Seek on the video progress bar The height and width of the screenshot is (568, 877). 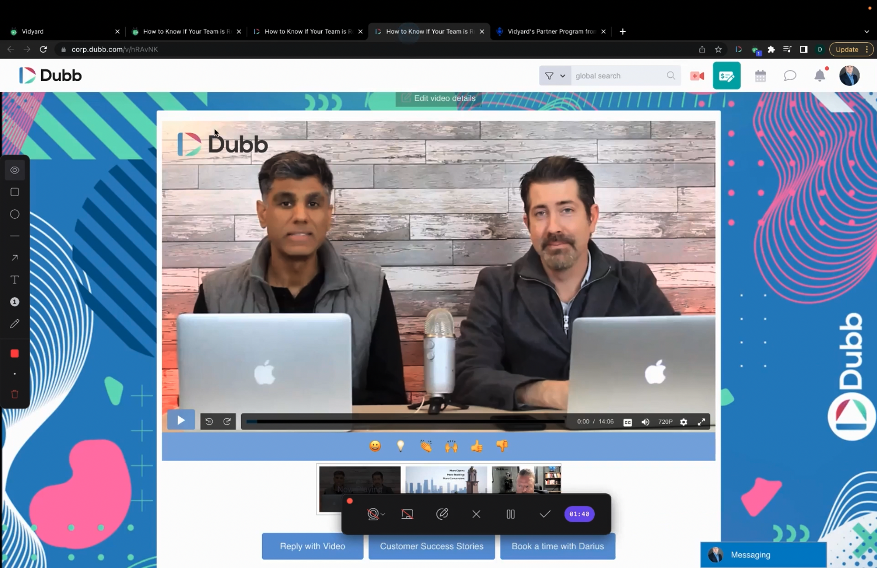(x=405, y=422)
